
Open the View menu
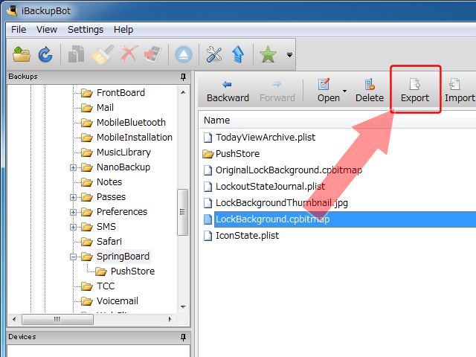[46, 30]
